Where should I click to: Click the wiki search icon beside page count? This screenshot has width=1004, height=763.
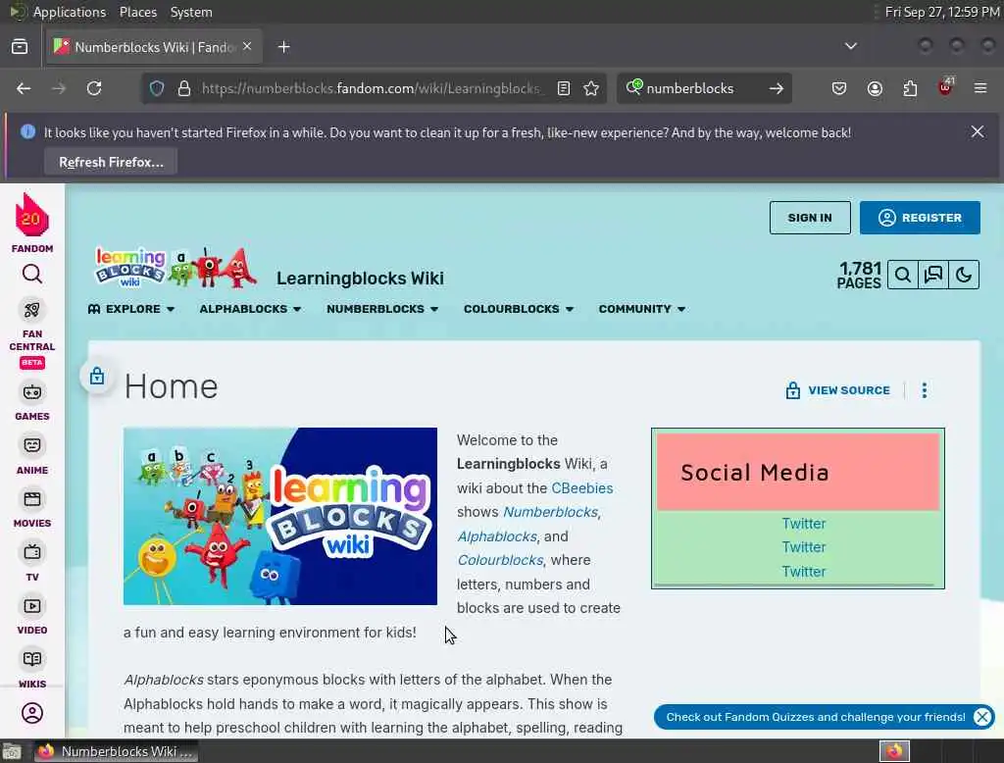click(x=903, y=275)
